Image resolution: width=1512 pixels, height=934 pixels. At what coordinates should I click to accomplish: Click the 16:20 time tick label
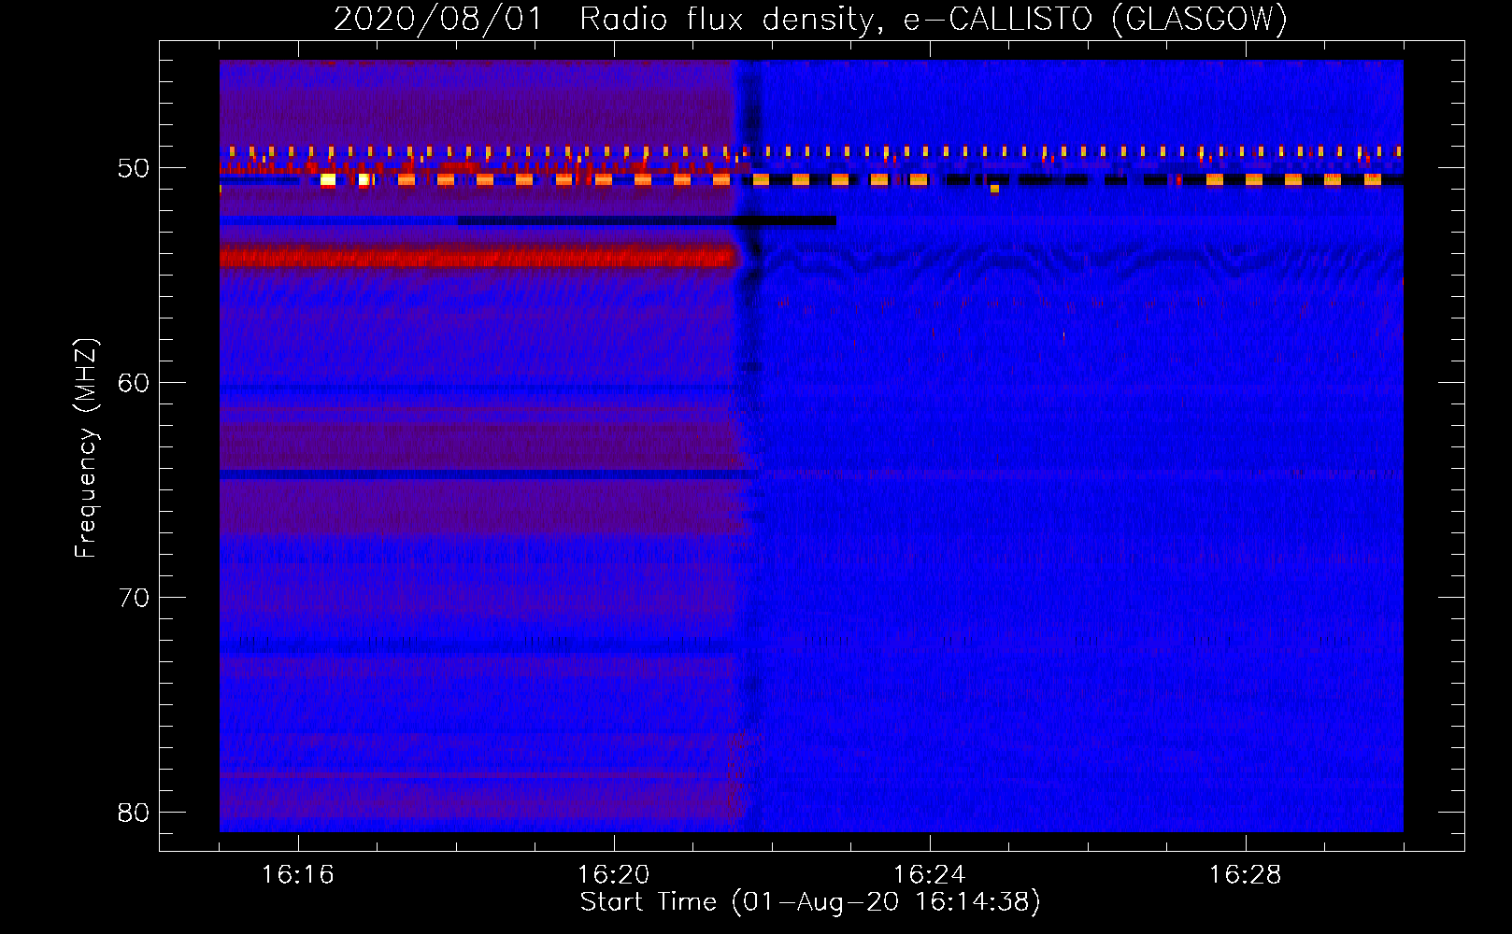pos(613,874)
